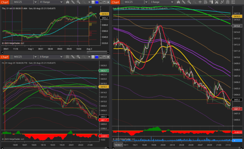This screenshot has width=244, height=149.
Task: Activate crosshair cursor in 3 Range chart
Action: 200,2
